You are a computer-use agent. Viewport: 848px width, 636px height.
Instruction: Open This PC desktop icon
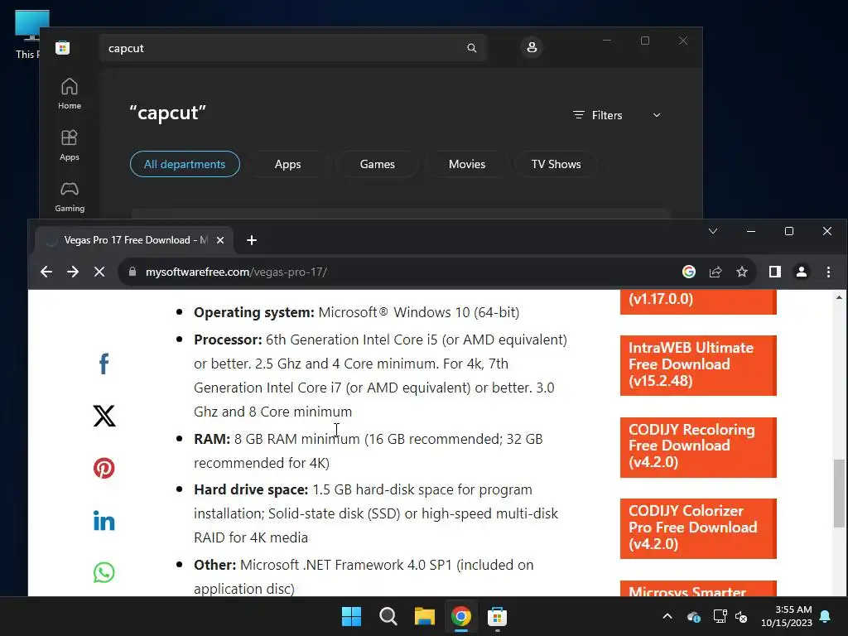pos(27,35)
